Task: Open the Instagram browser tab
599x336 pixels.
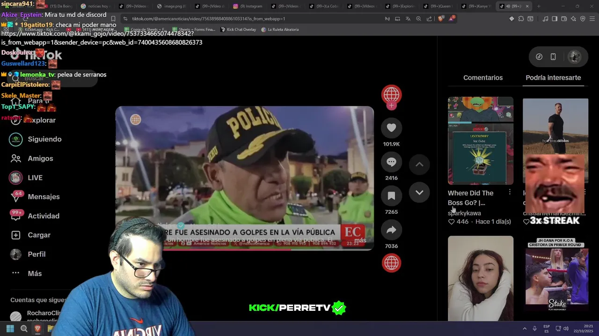Action: click(x=249, y=6)
